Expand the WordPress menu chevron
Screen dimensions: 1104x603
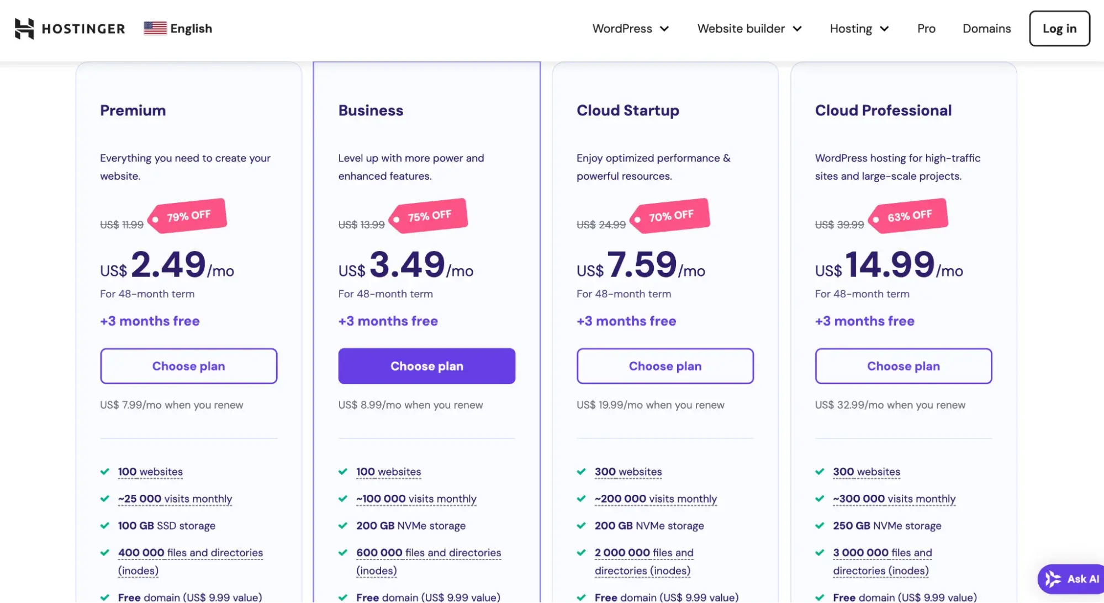click(x=664, y=29)
